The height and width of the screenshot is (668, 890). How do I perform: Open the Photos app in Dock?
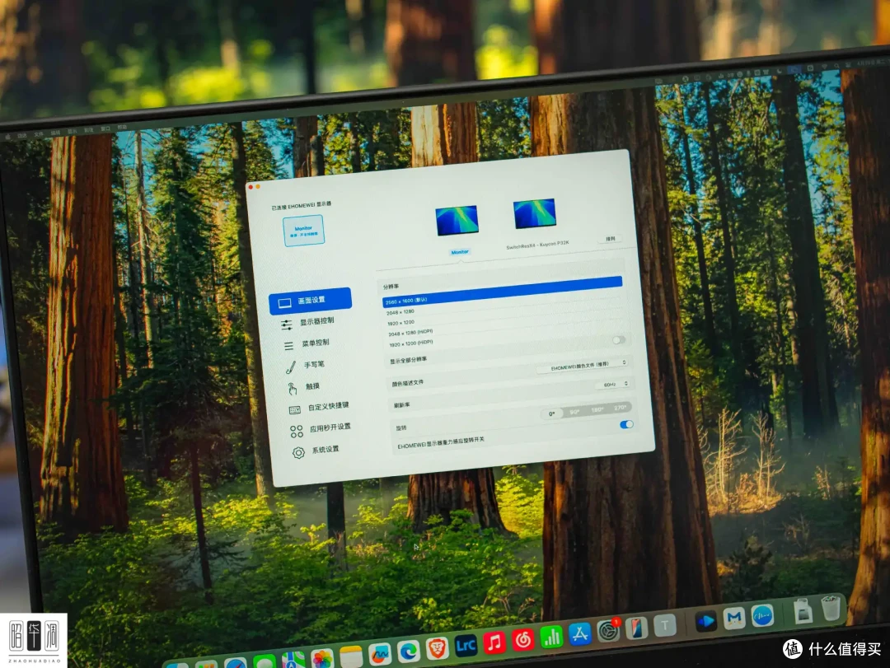322,660
